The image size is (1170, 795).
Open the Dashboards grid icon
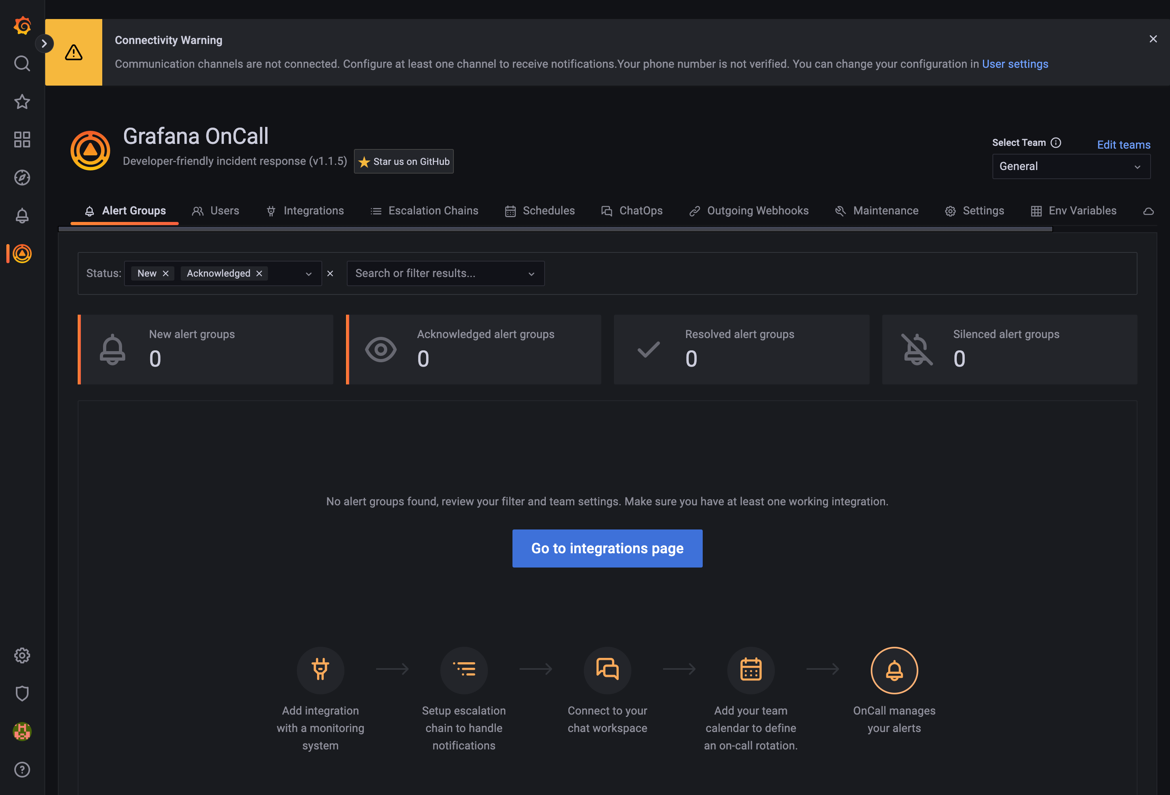(22, 140)
